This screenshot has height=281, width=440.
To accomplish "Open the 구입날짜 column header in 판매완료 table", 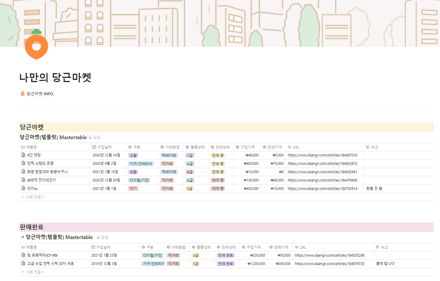I will 115,247.
